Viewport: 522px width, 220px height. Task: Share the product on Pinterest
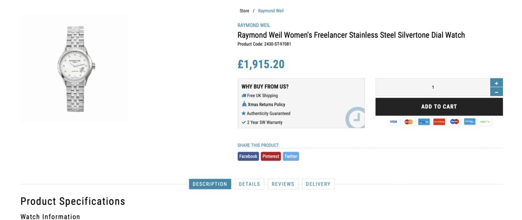(x=271, y=156)
